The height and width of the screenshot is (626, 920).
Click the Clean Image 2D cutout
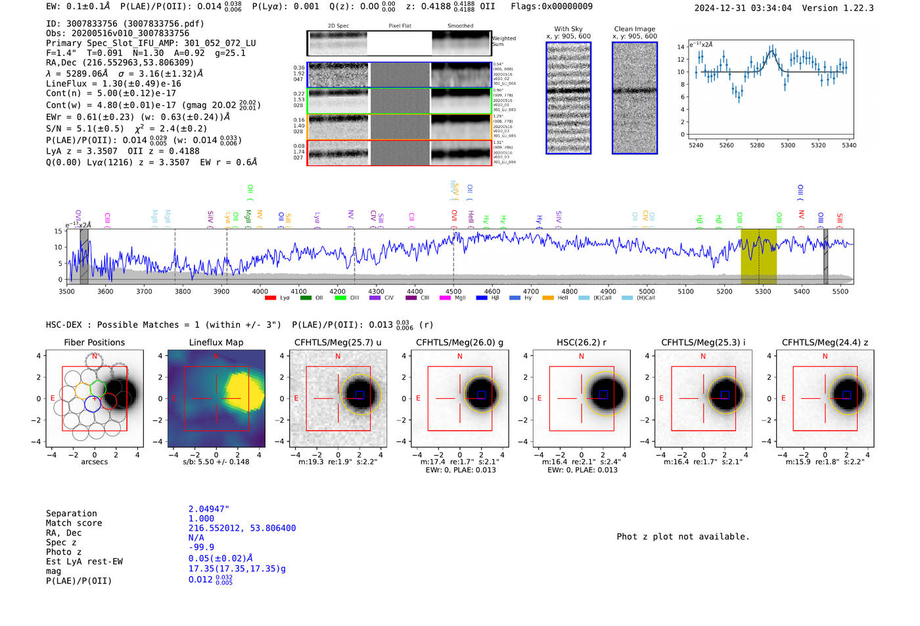(635, 98)
